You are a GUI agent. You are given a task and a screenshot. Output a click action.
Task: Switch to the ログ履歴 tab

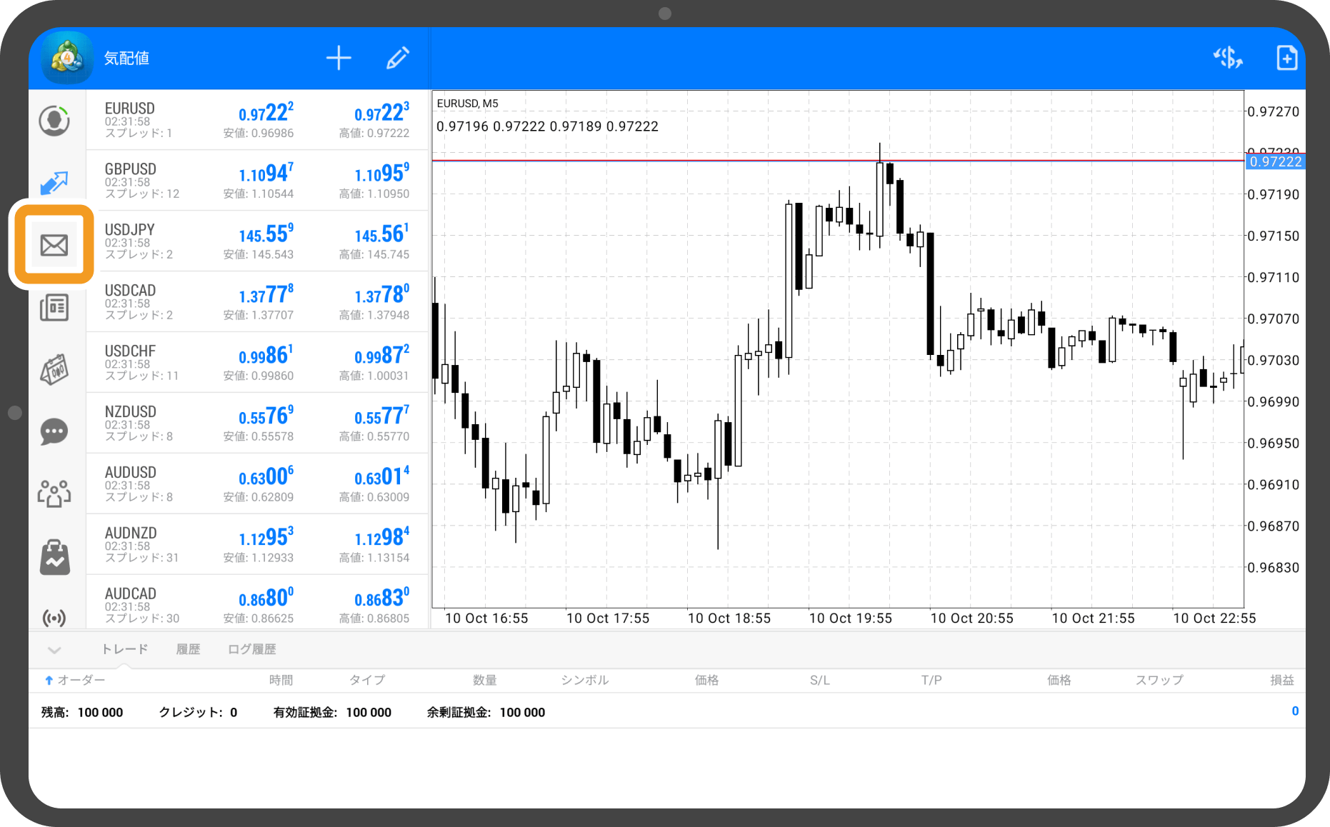[x=251, y=649]
